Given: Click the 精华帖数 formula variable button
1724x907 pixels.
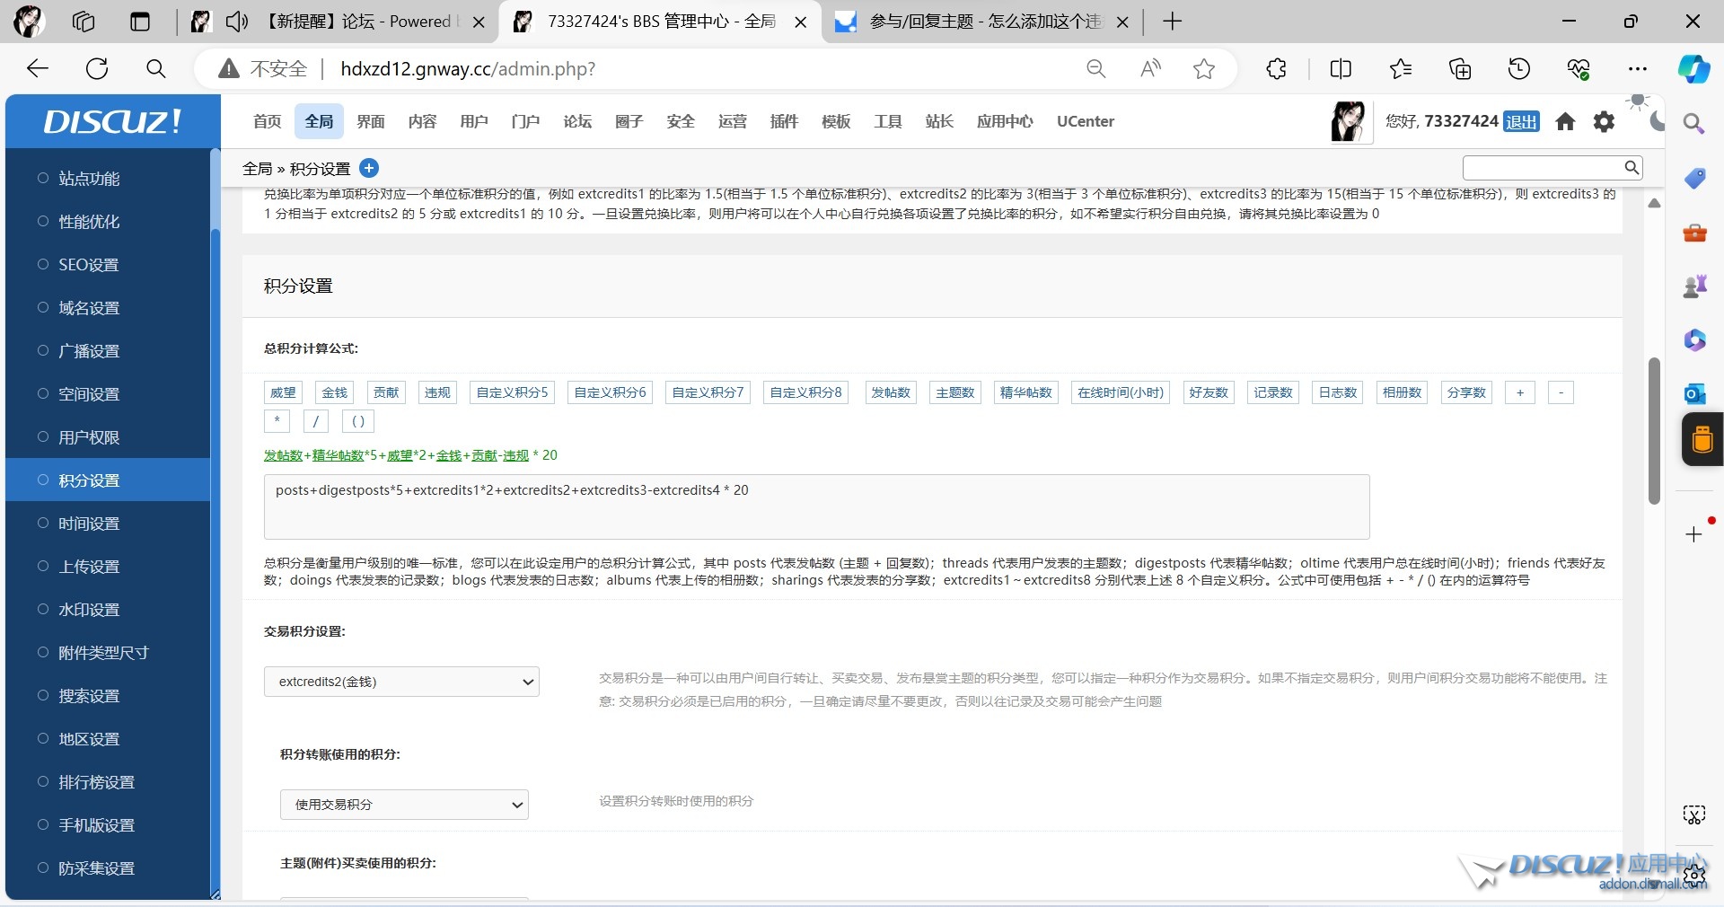Looking at the screenshot, I should pyautogui.click(x=1025, y=392).
